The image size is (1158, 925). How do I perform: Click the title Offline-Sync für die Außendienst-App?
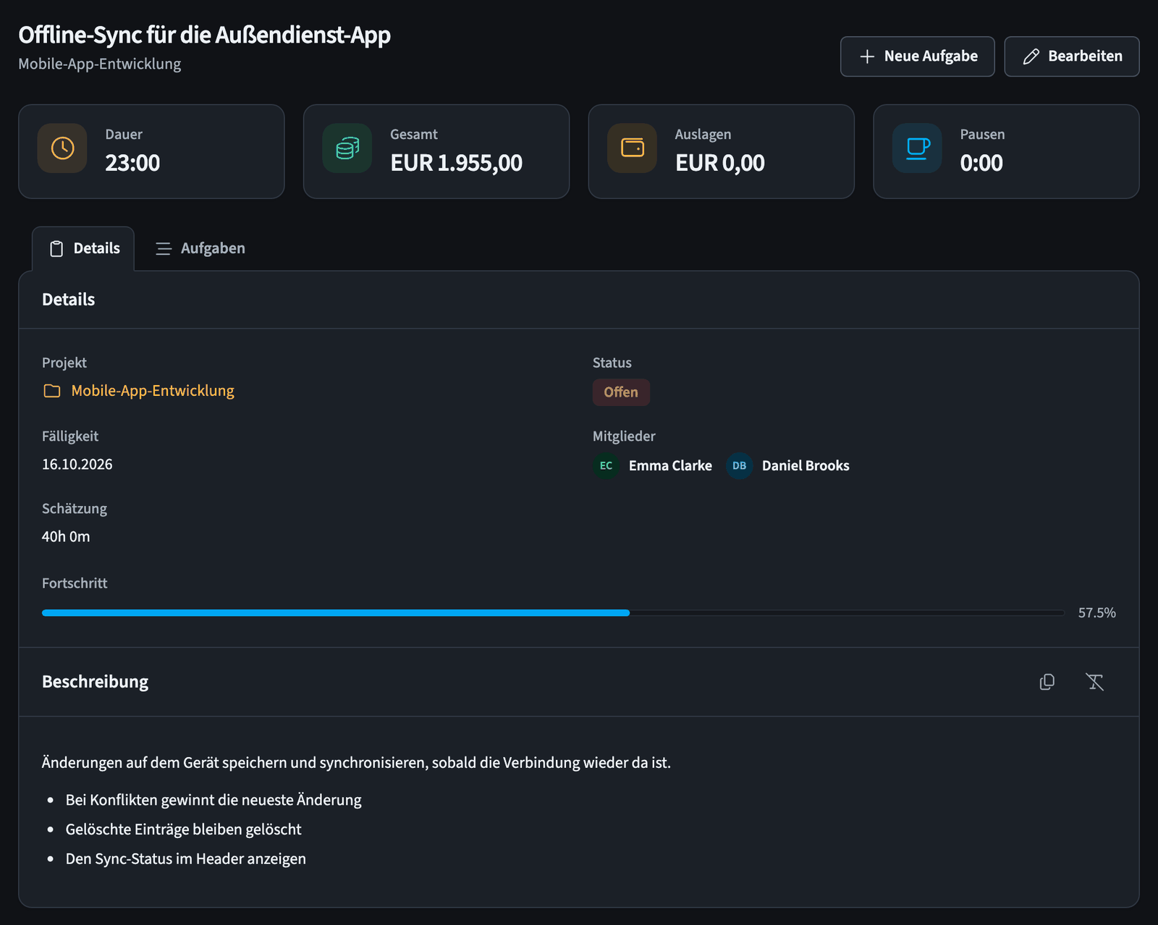pyautogui.click(x=204, y=35)
